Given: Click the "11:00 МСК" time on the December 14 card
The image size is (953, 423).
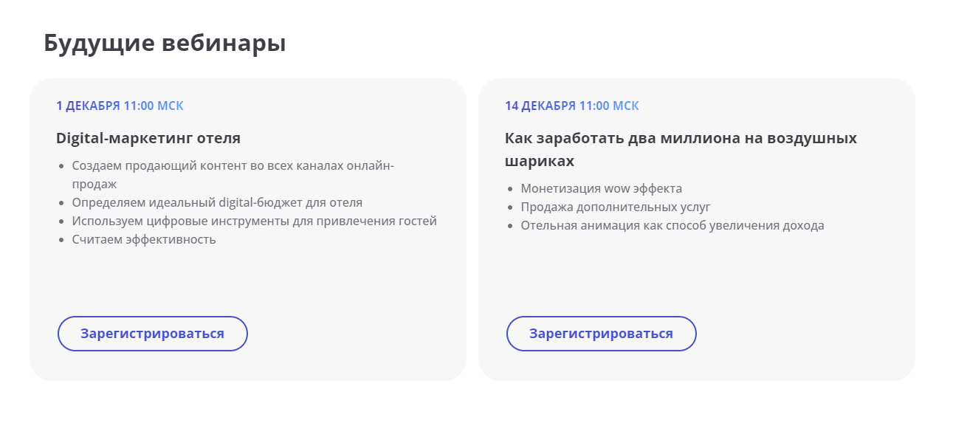Looking at the screenshot, I should click(x=609, y=106).
